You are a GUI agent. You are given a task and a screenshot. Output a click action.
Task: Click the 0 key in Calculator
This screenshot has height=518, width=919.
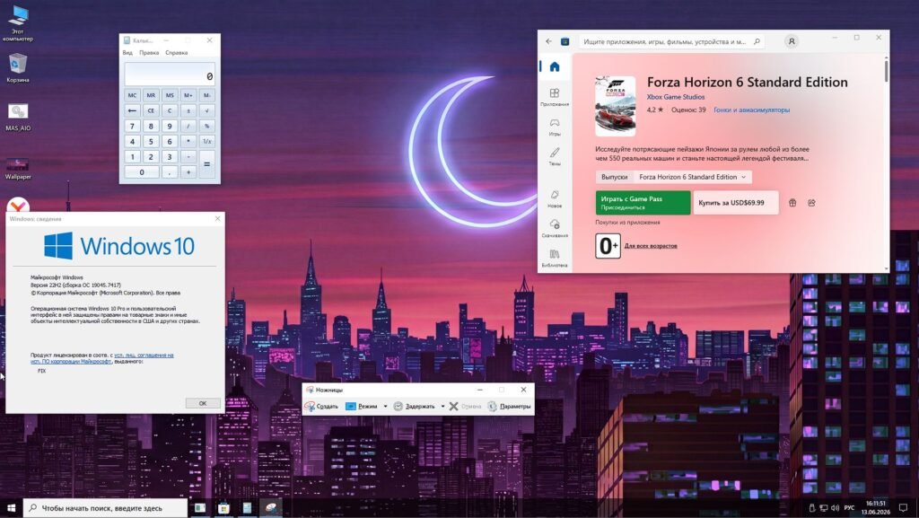click(142, 172)
